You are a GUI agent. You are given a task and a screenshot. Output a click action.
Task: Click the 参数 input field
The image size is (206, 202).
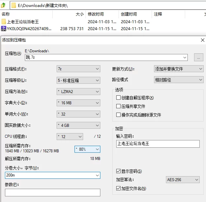click(53, 192)
